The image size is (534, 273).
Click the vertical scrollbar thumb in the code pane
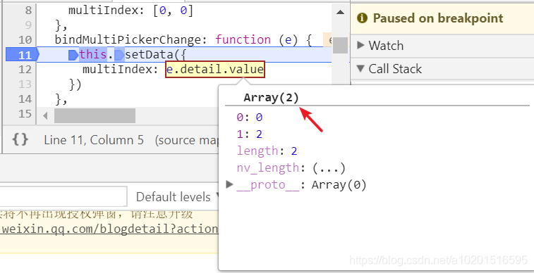(340, 45)
